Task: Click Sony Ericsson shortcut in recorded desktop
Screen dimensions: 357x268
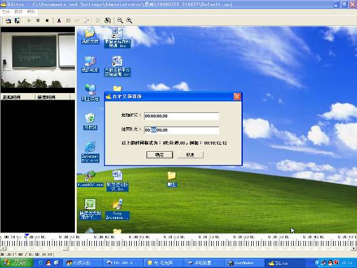Action: tap(117, 209)
